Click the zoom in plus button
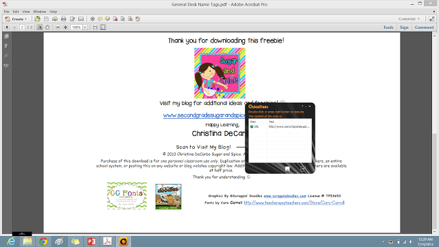 point(66,27)
